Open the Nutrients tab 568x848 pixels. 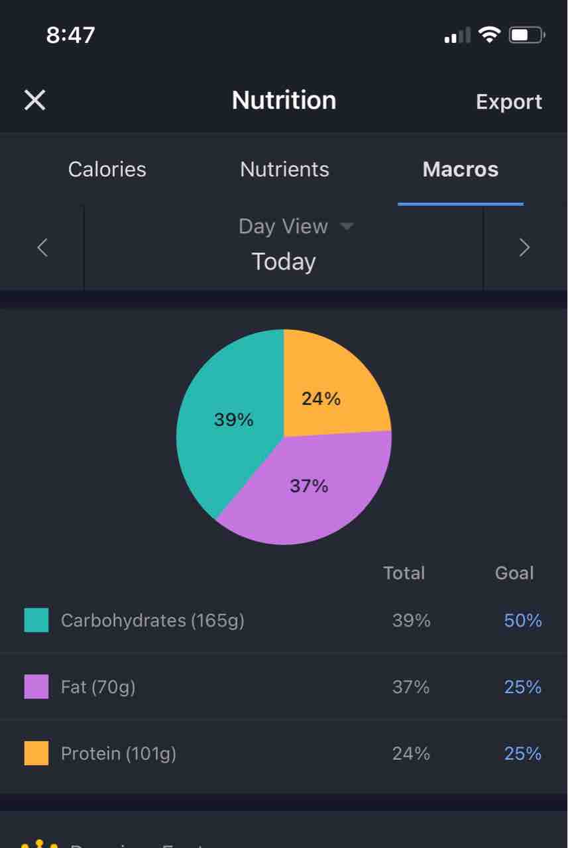[x=284, y=170]
